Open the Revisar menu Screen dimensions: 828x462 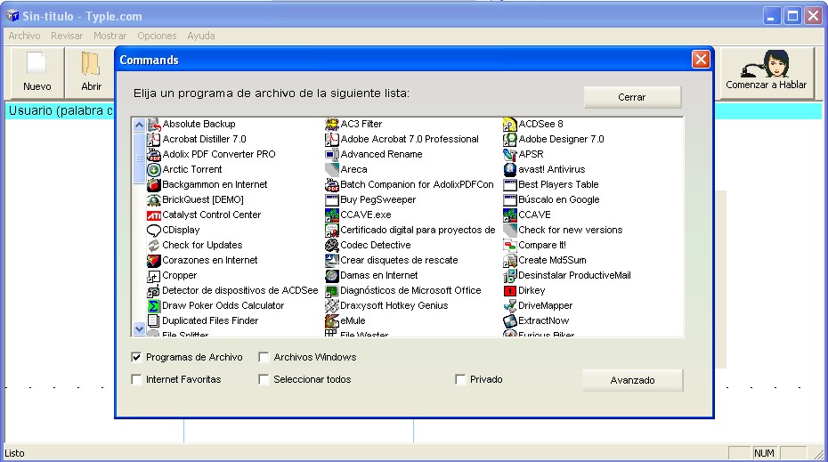point(67,36)
